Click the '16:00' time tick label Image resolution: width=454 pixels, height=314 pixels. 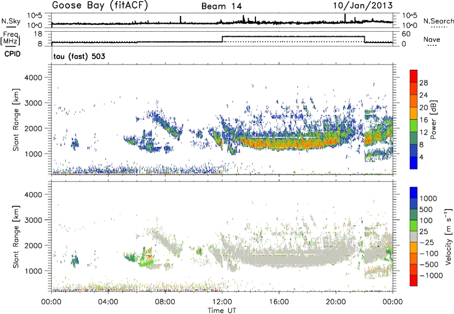pyautogui.click(x=279, y=302)
